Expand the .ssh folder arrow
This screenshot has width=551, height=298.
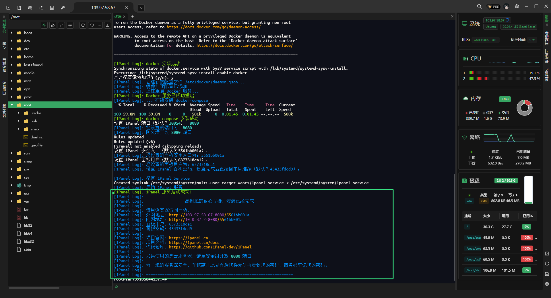(x=19, y=121)
